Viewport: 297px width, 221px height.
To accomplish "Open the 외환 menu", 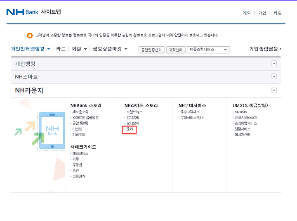I will pyautogui.click(x=77, y=49).
